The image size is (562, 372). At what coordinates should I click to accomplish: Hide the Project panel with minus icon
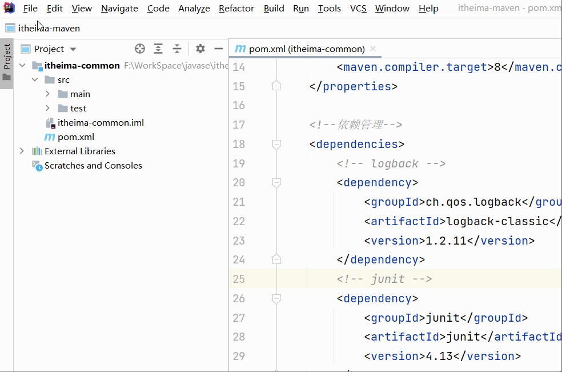click(x=218, y=49)
